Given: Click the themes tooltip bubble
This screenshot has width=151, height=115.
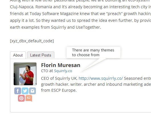Looking at the screenshot, I should 93,53.
